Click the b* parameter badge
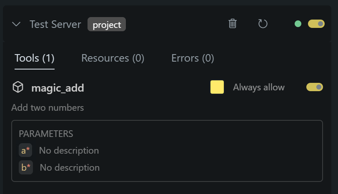The height and width of the screenshot is (194, 338). click(25, 167)
